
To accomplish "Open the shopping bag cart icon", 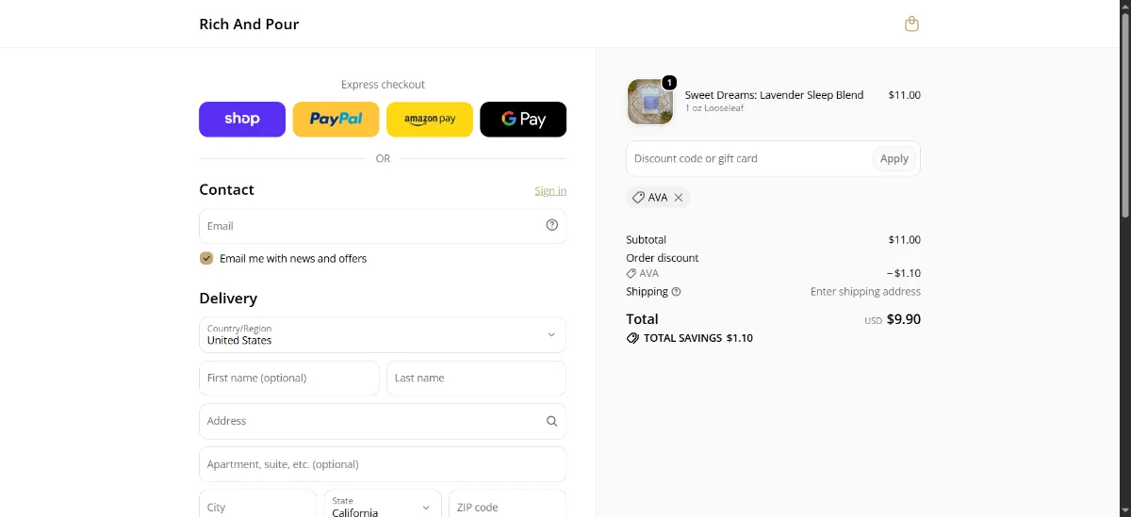I will [911, 24].
